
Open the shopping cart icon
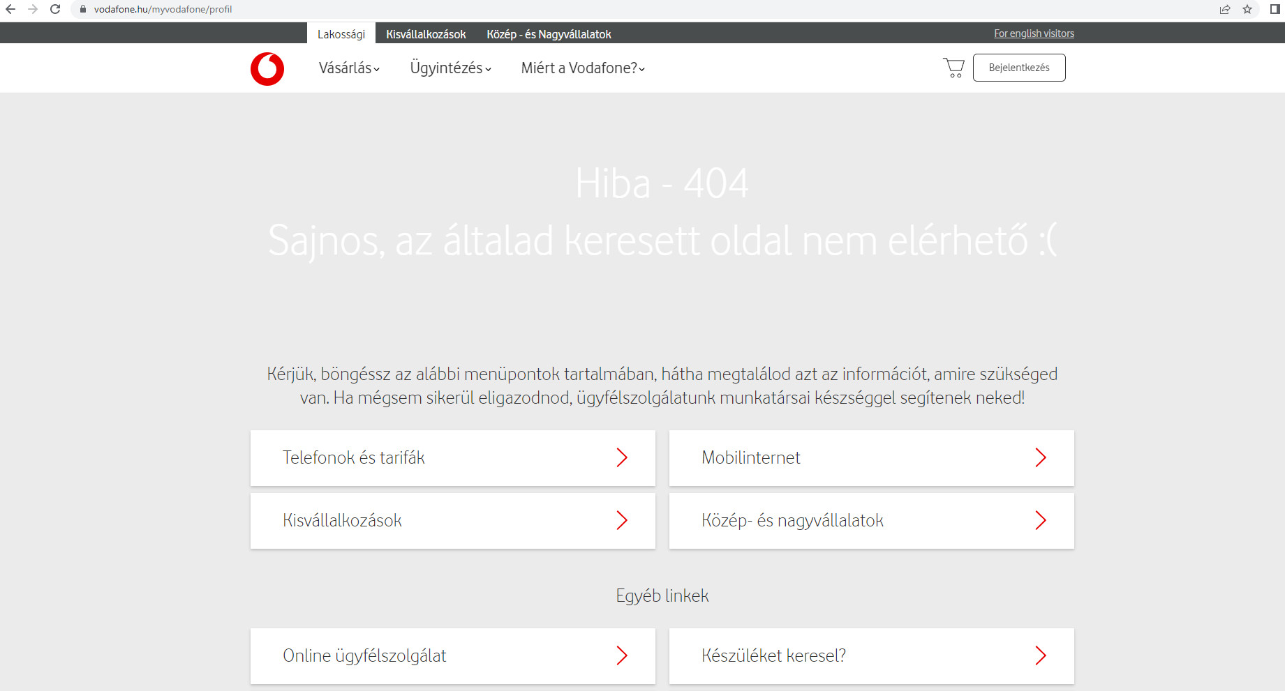point(953,68)
